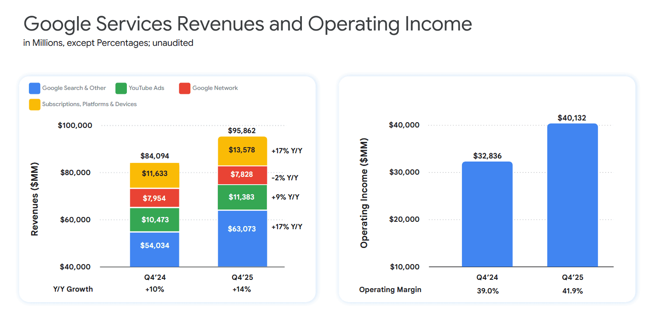Screen dimensions: 654x327
Task: Click the Q4'24 Subscriptions $11,633 segment
Action: (x=154, y=175)
